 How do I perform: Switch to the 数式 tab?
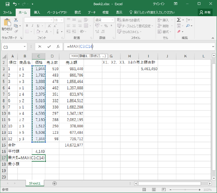pyautogui.click(x=78, y=12)
